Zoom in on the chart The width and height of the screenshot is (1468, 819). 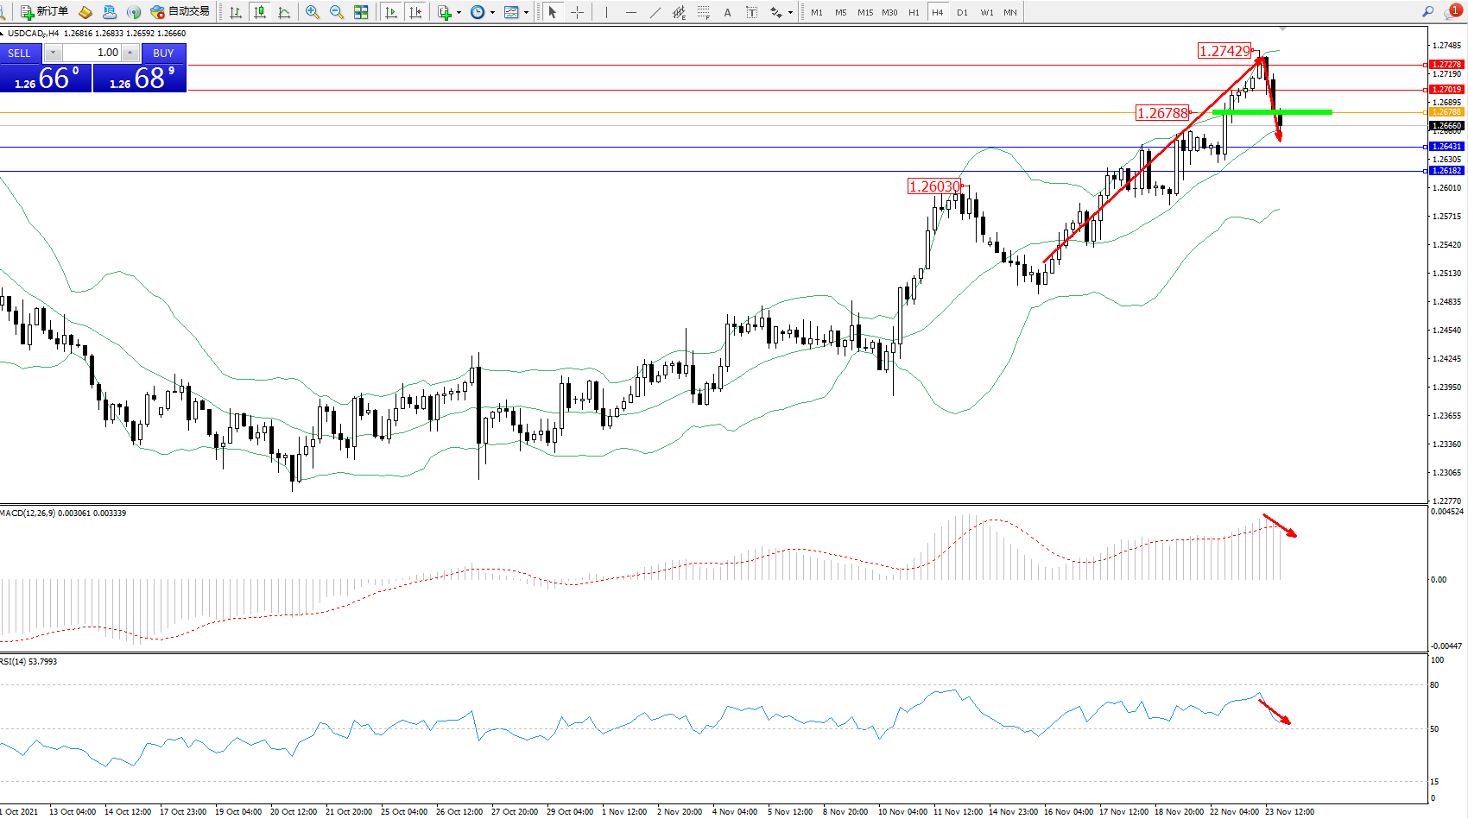pos(313,12)
